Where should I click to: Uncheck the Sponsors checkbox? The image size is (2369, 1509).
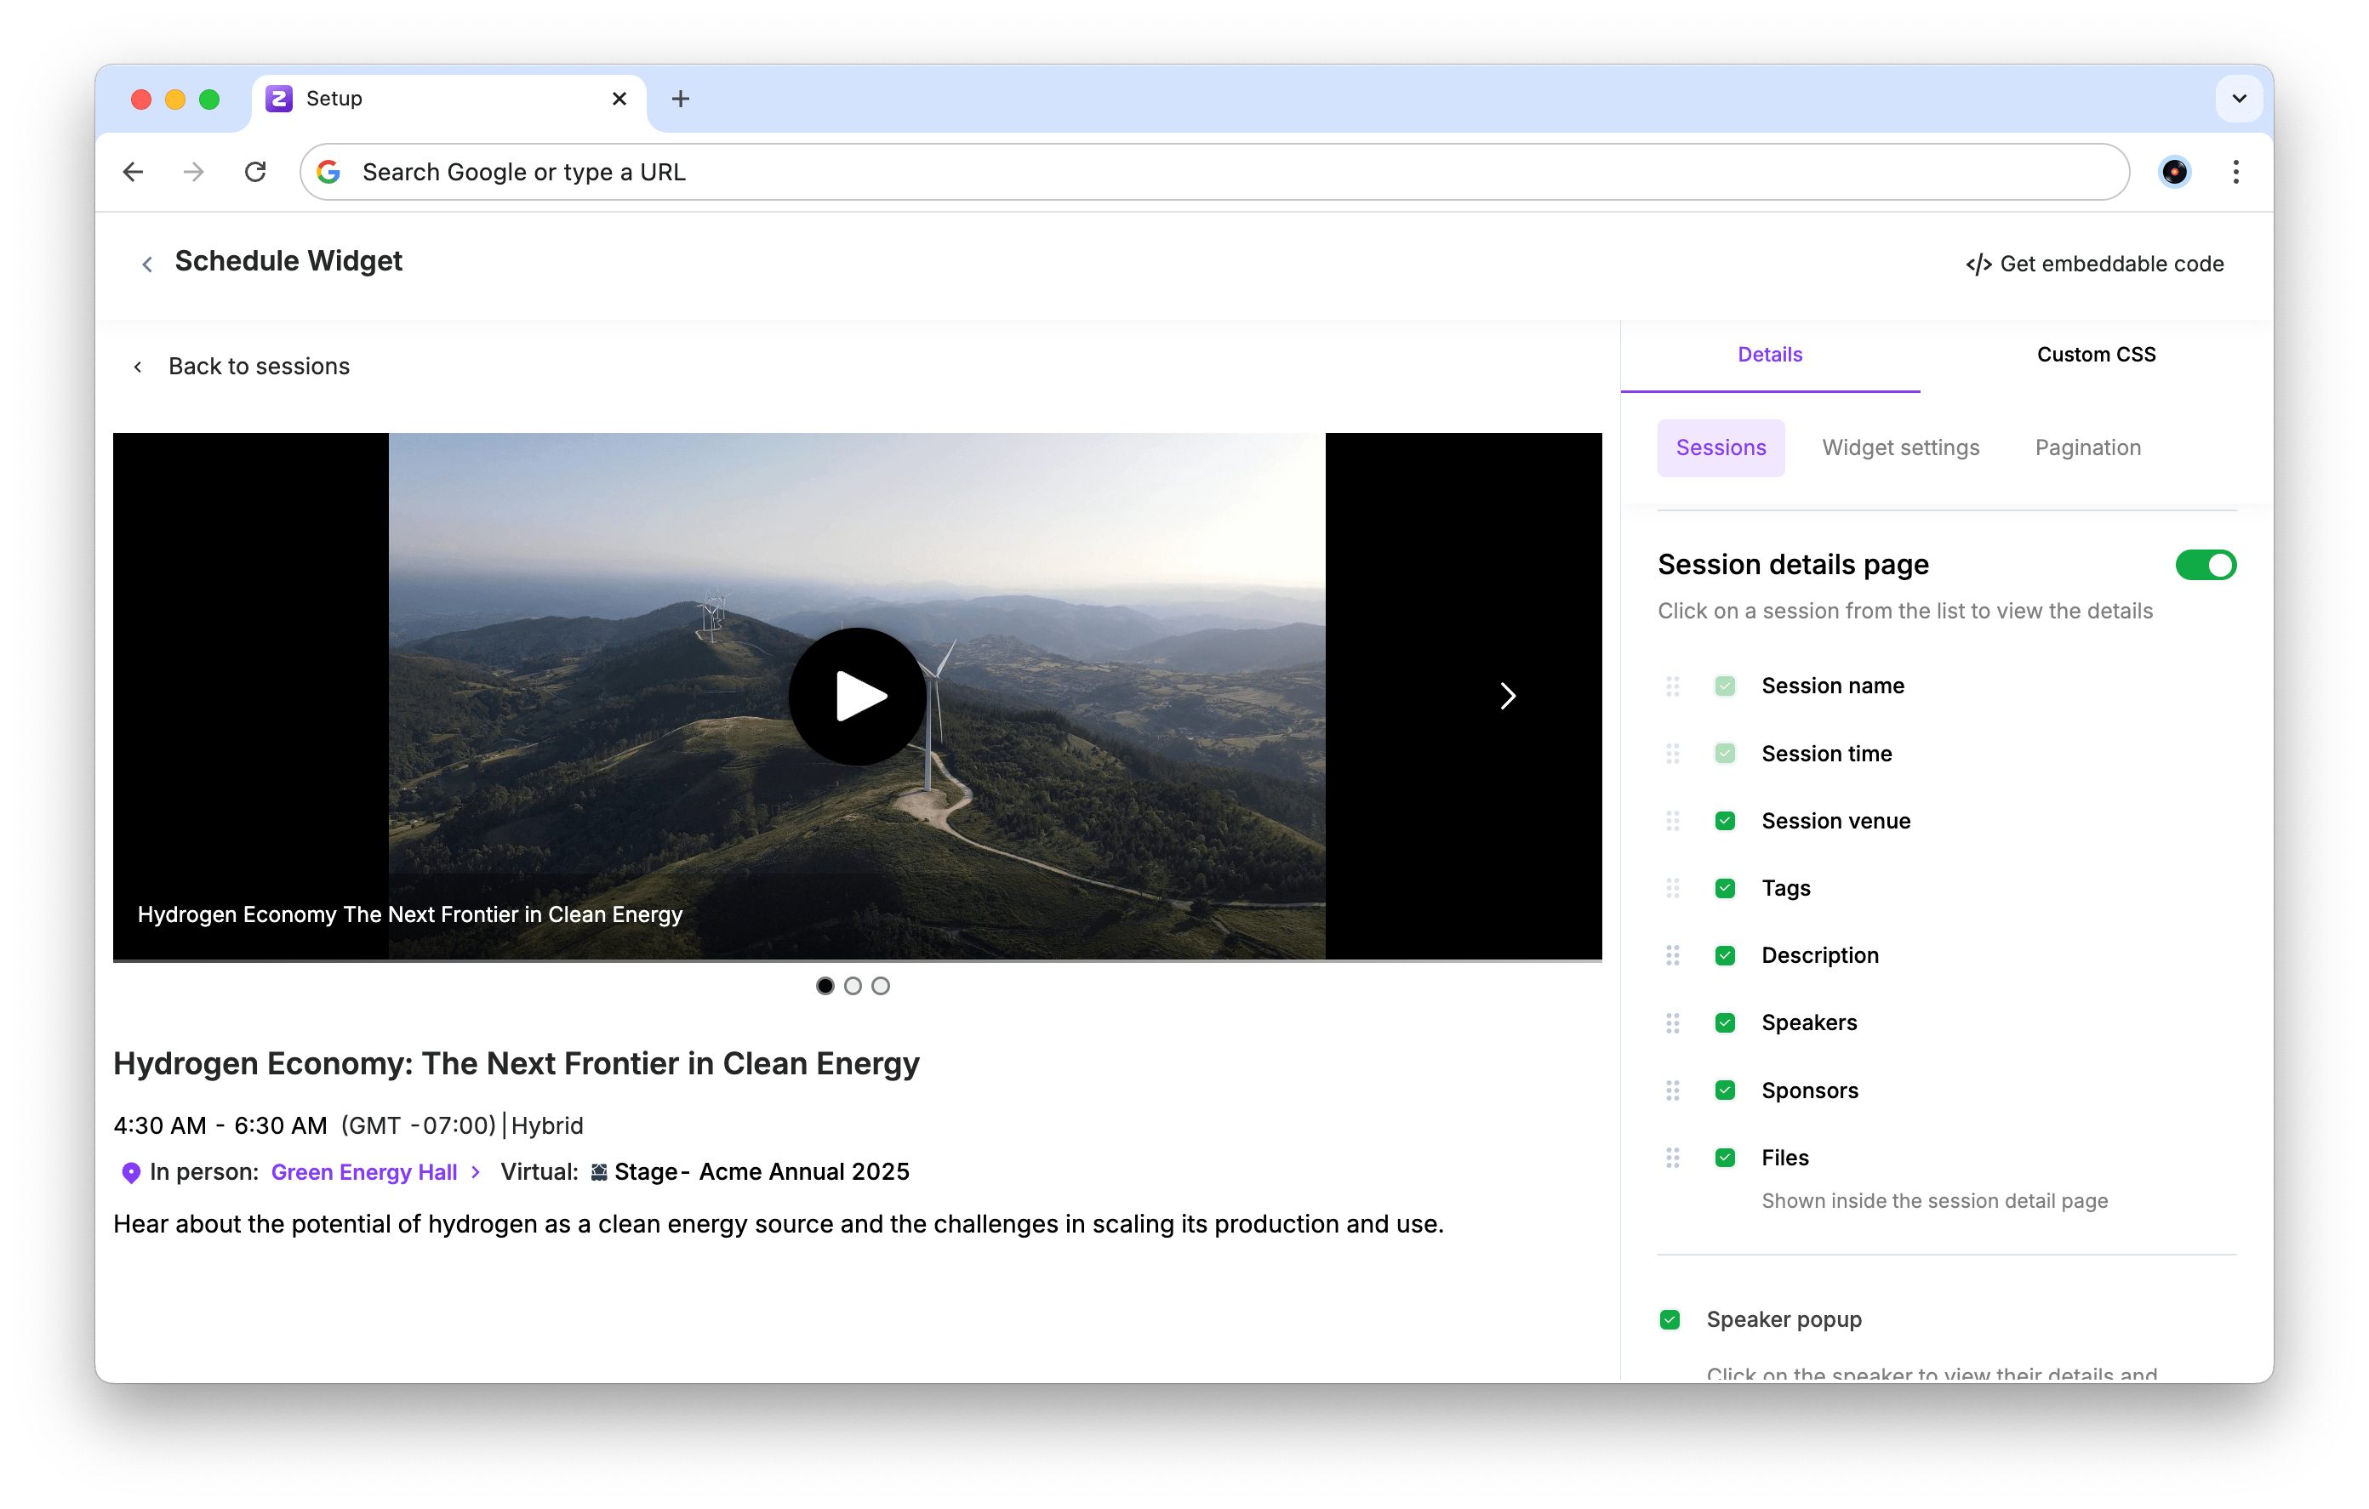click(1725, 1090)
